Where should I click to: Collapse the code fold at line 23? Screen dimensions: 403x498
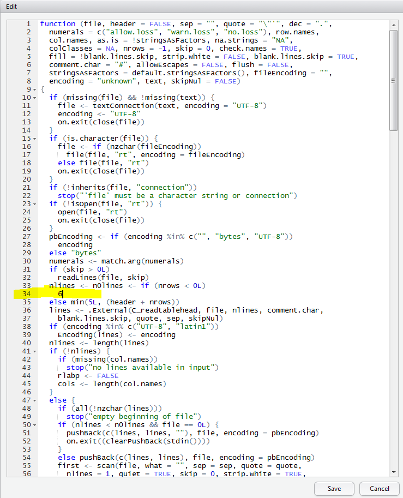(34, 204)
